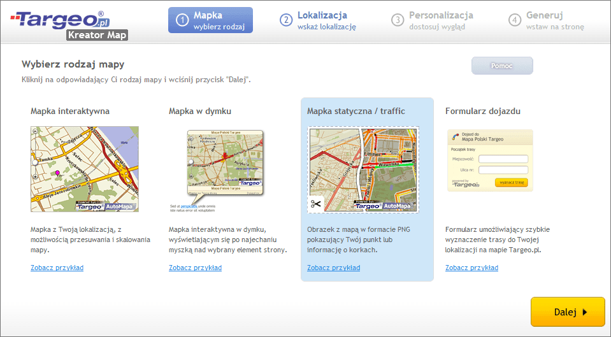This screenshot has width=611, height=337.
Task: Click the scissors icon on static map
Action: point(317,204)
